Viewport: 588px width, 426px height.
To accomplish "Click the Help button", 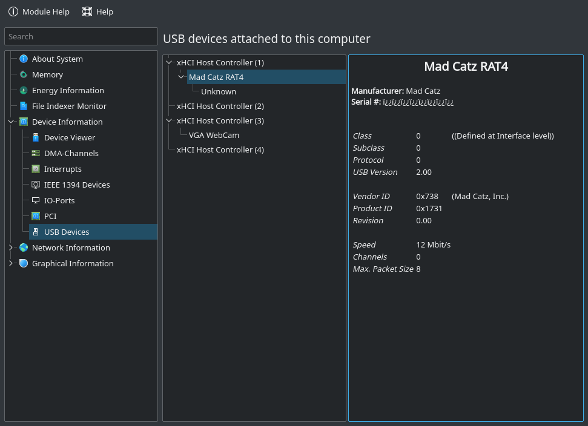I will [x=97, y=11].
